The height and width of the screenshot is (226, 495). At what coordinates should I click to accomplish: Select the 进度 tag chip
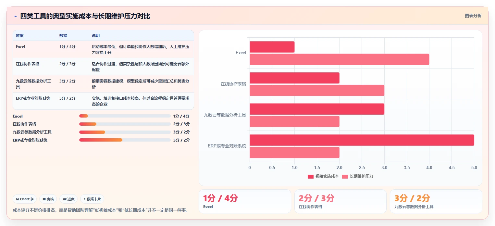[x=68, y=199]
